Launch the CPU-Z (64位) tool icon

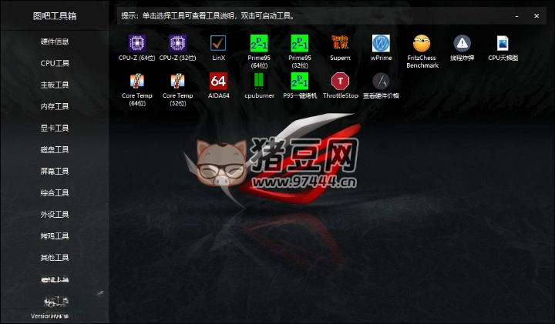[137, 43]
